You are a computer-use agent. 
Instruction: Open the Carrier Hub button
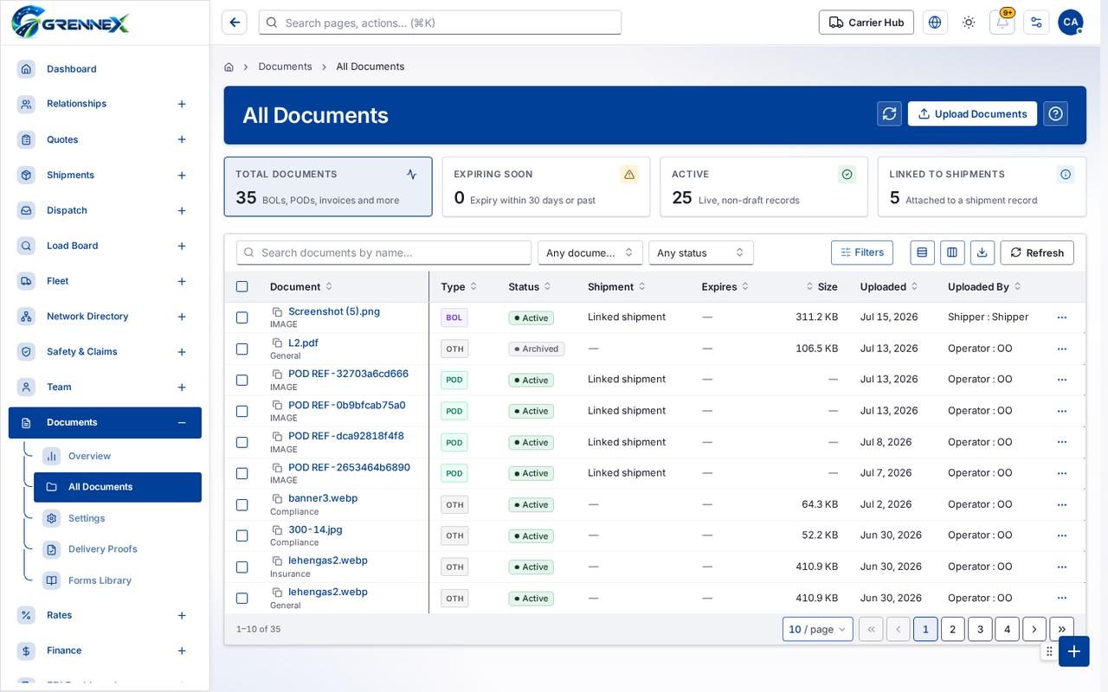click(866, 22)
